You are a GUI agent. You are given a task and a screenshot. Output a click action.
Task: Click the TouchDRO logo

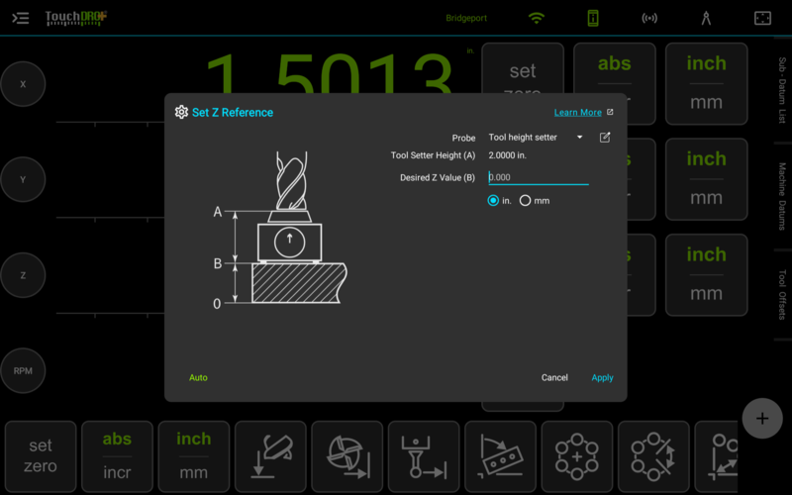tap(76, 18)
